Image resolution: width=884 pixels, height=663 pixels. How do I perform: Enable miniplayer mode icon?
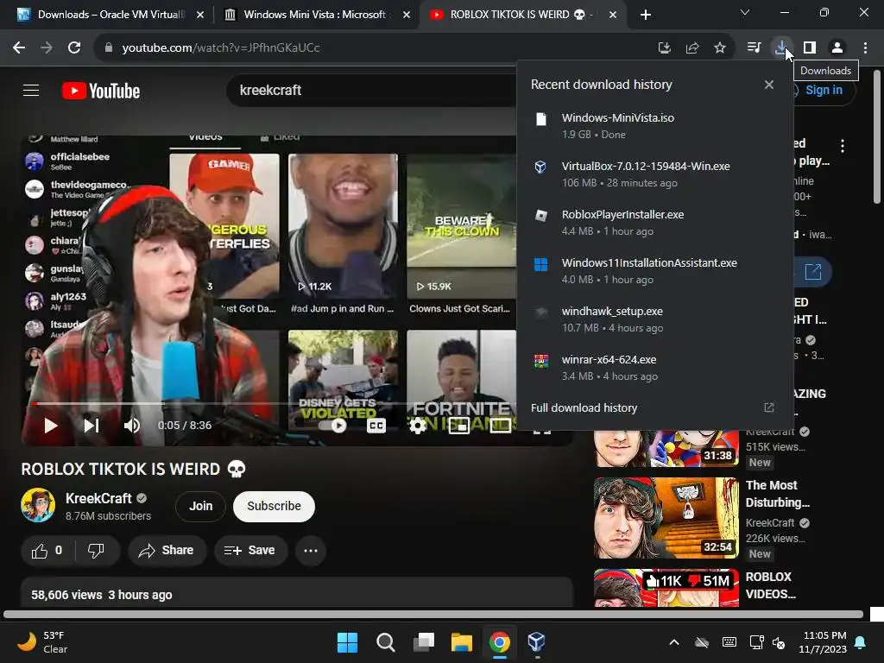coord(459,426)
